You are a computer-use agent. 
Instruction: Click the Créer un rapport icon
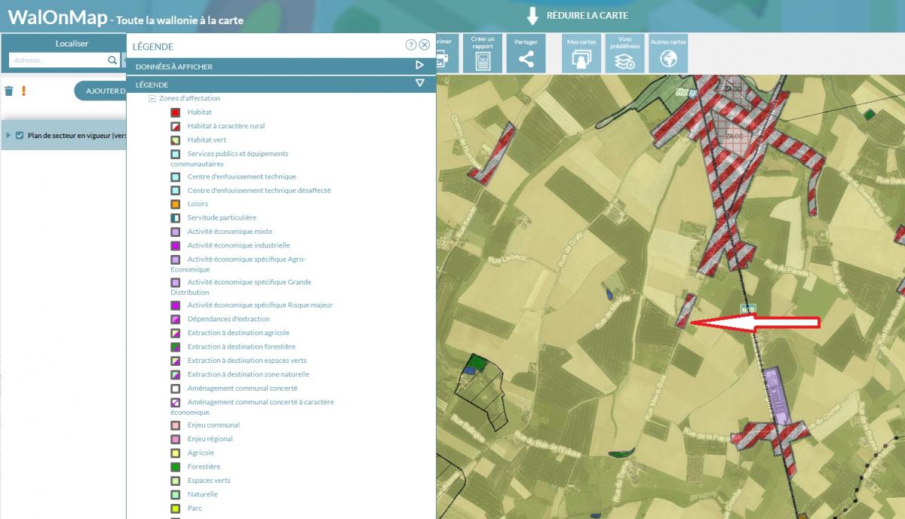(483, 53)
